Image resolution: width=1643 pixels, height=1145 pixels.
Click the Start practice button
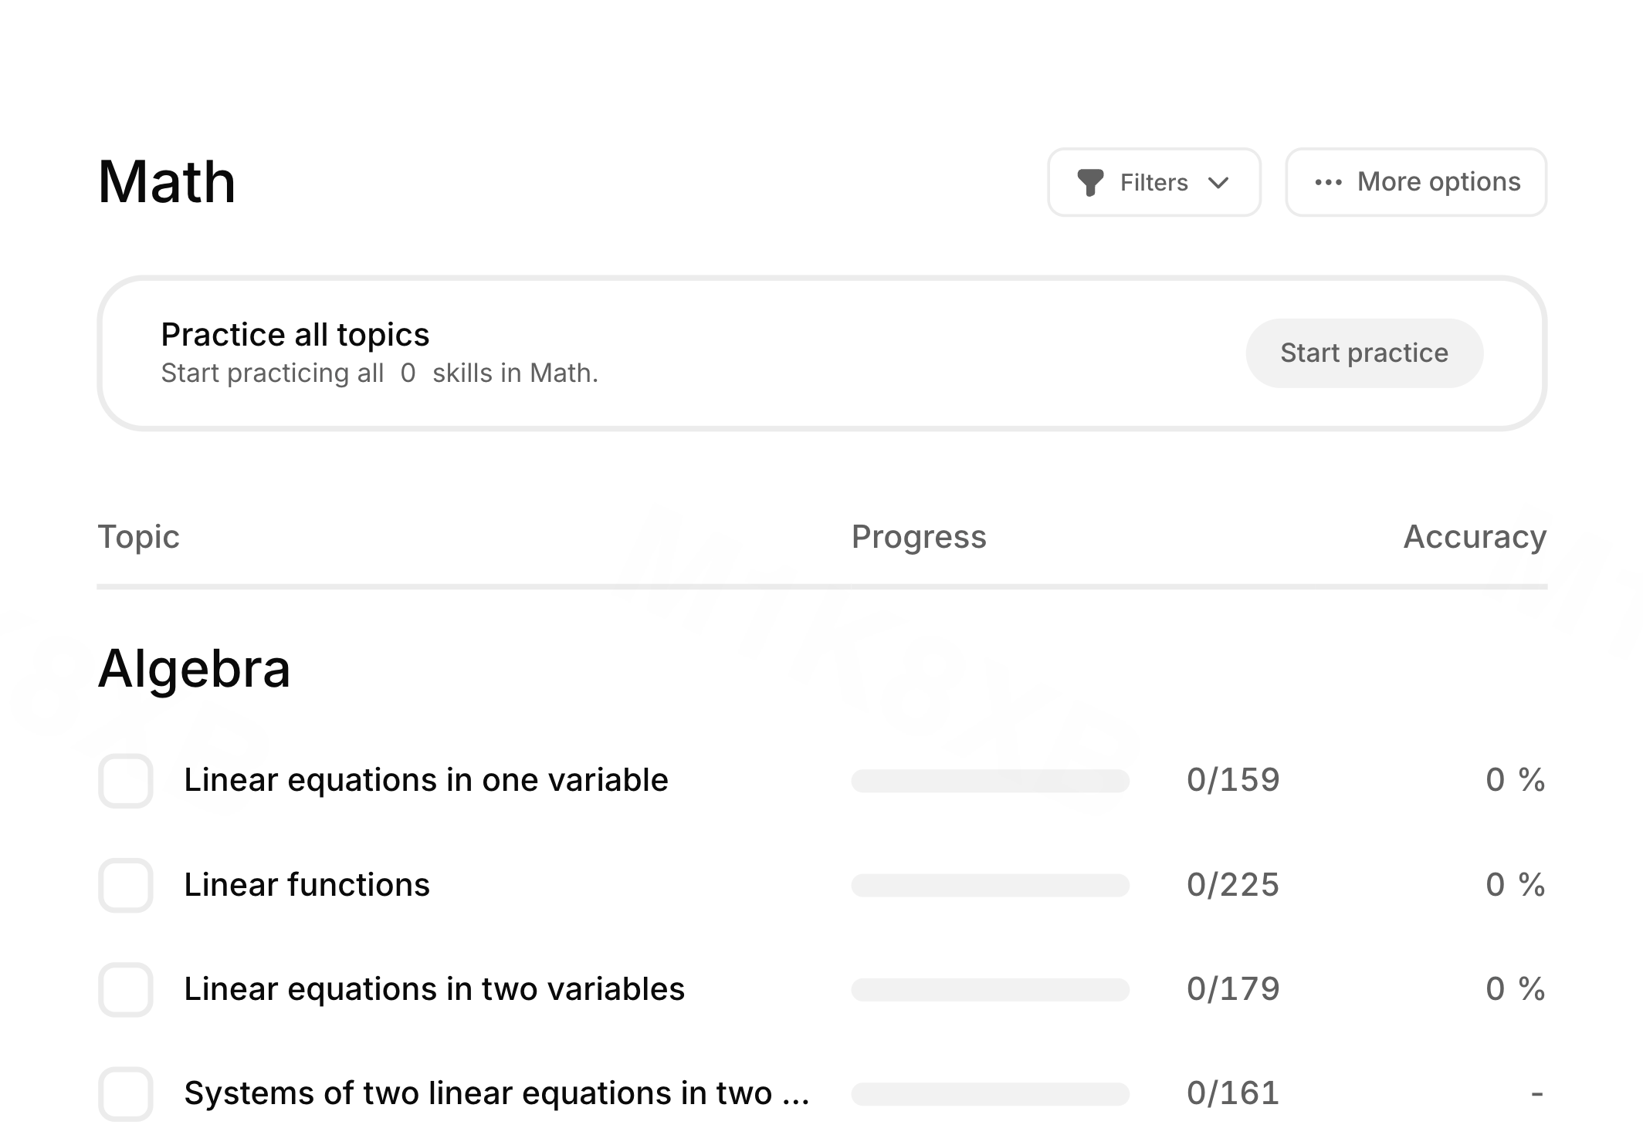point(1364,353)
